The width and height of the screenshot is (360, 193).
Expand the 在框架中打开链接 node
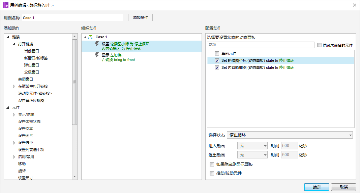[x=14, y=87]
